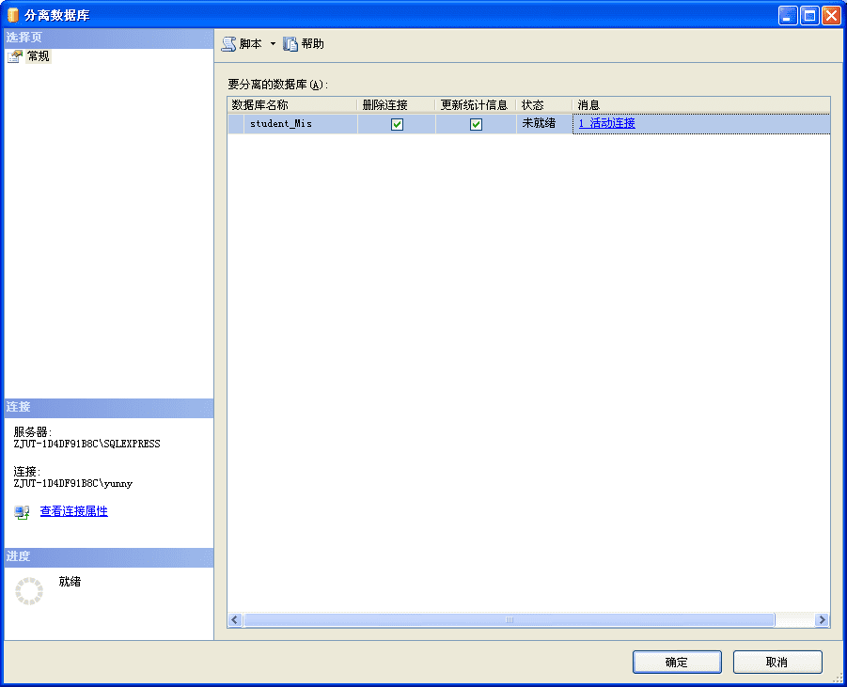Select the student_Mis row selector
This screenshot has height=687, width=847.
pyautogui.click(x=233, y=123)
